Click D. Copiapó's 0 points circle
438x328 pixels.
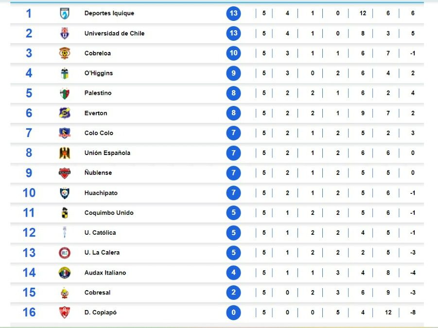[233, 312]
